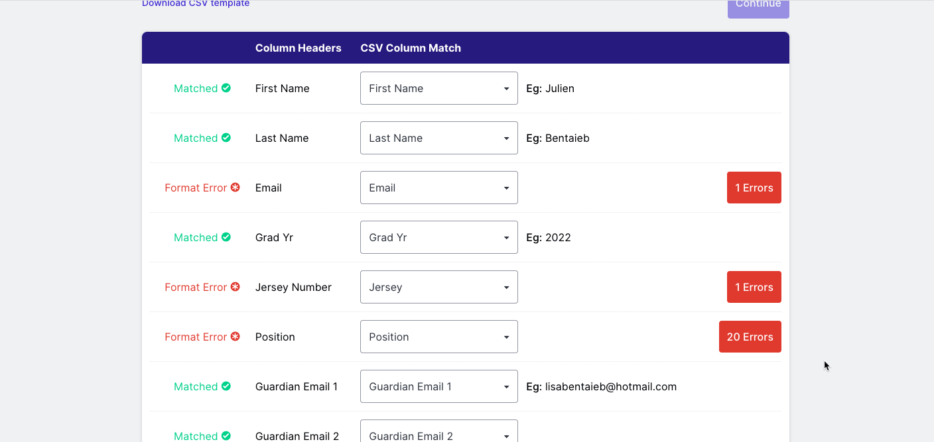
Task: Click the green check icon for Guardian Email 1
Action: pyautogui.click(x=226, y=386)
